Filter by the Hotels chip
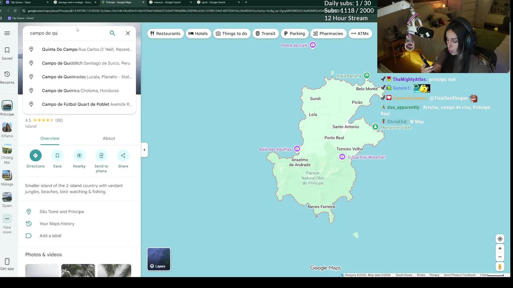 198,34
